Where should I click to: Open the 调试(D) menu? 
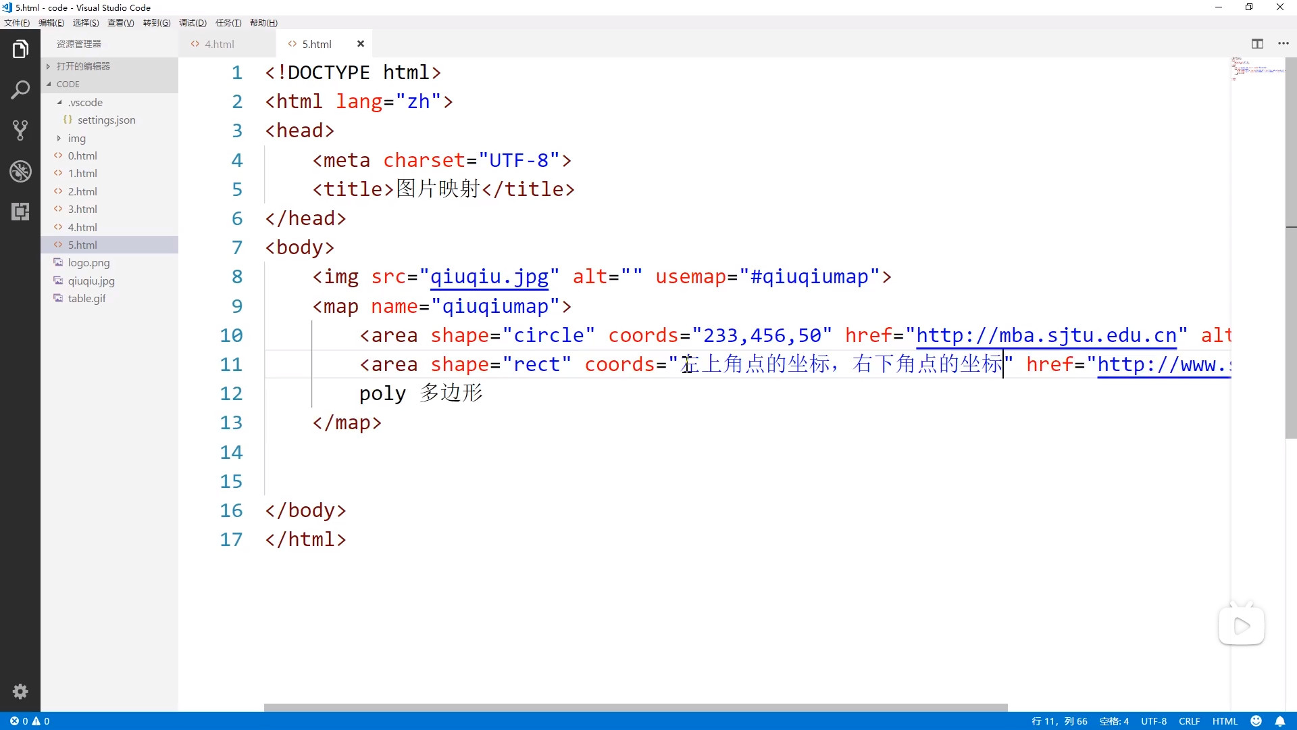(193, 23)
